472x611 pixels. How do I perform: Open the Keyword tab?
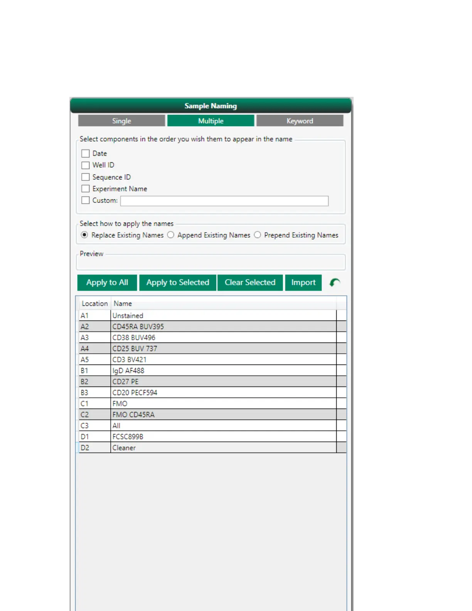coord(300,121)
